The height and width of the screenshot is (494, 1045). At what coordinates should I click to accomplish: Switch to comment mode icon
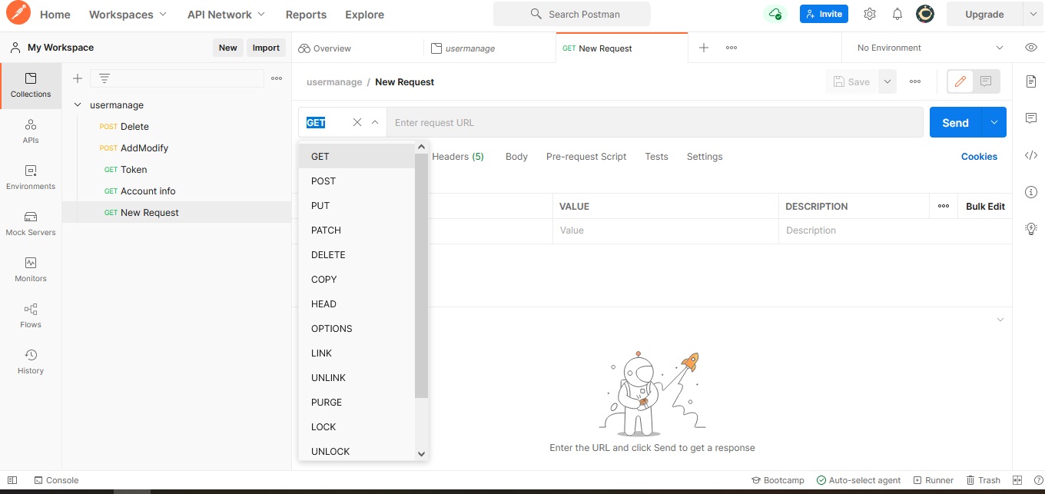[986, 81]
